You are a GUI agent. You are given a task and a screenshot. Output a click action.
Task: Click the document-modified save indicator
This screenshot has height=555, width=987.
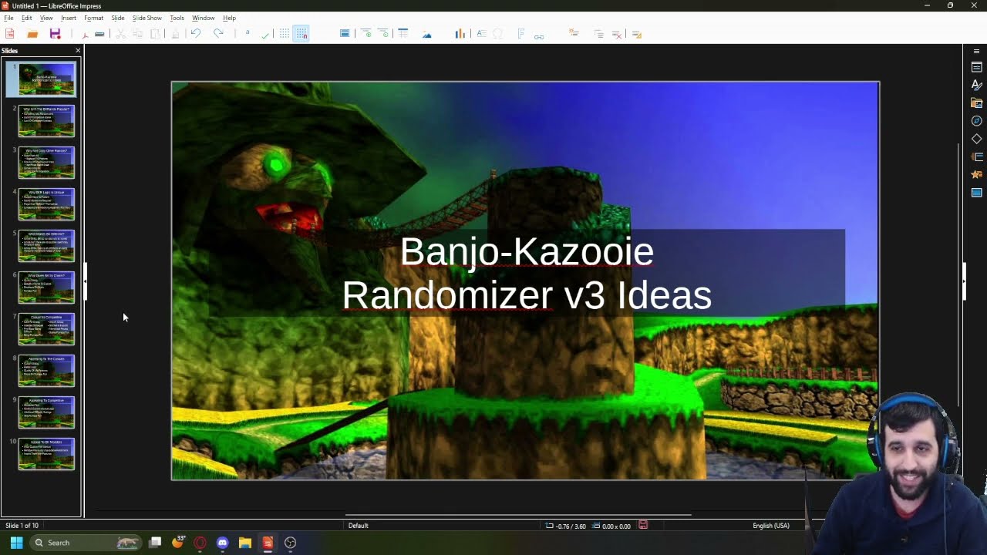643,526
